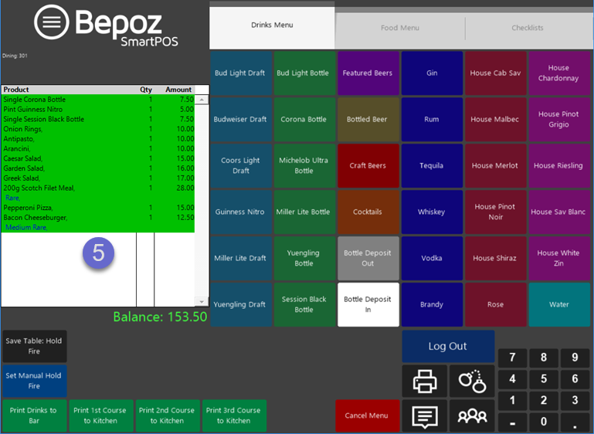Add Bud Light Draft to order
594x434 pixels.
click(241, 73)
